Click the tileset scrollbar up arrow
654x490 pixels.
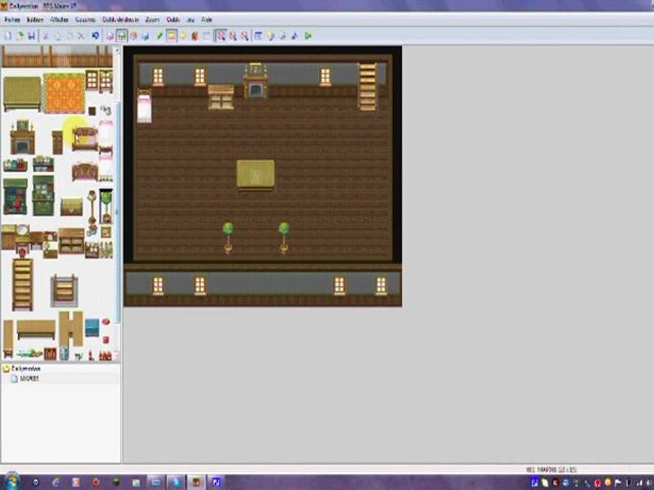pos(116,51)
